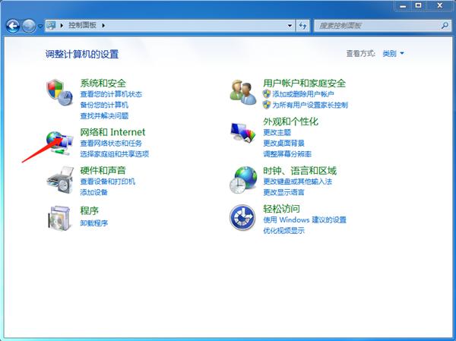Open recent pages dropdown next to Forward button
Image resolution: width=456 pixels, height=341 pixels.
pos(40,26)
